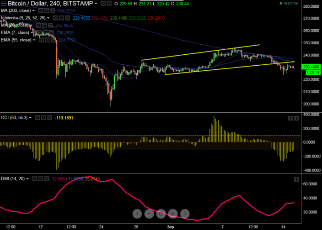Select the upper yellow trend line on the chart
This screenshot has height=230, width=322.
(201, 52)
